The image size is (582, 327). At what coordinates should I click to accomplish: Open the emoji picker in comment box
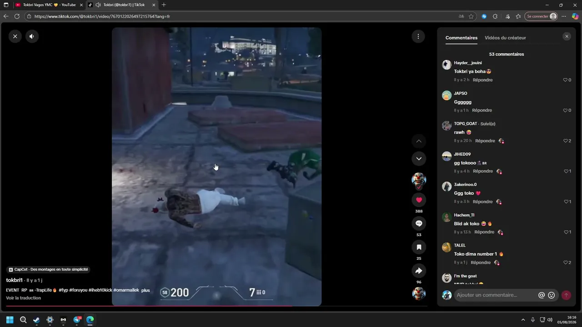552,295
